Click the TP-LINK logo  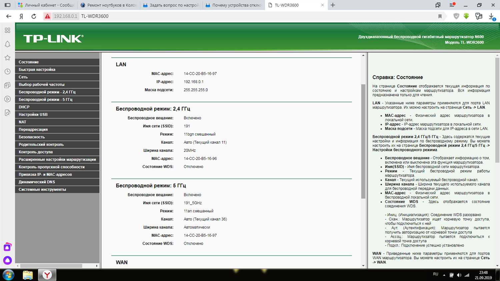click(x=53, y=39)
